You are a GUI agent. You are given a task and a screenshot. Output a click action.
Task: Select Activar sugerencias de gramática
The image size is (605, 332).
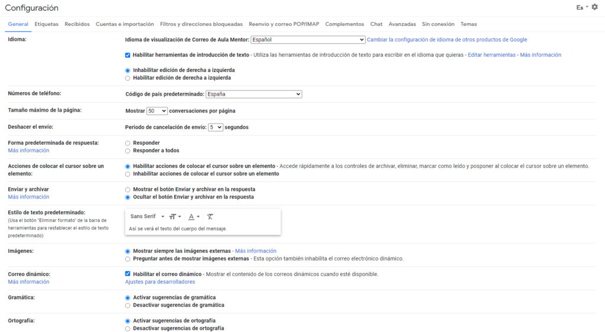click(128, 298)
